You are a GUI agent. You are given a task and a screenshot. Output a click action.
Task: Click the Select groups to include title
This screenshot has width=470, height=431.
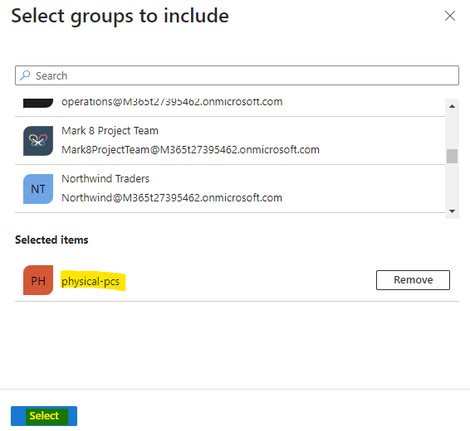120,16
